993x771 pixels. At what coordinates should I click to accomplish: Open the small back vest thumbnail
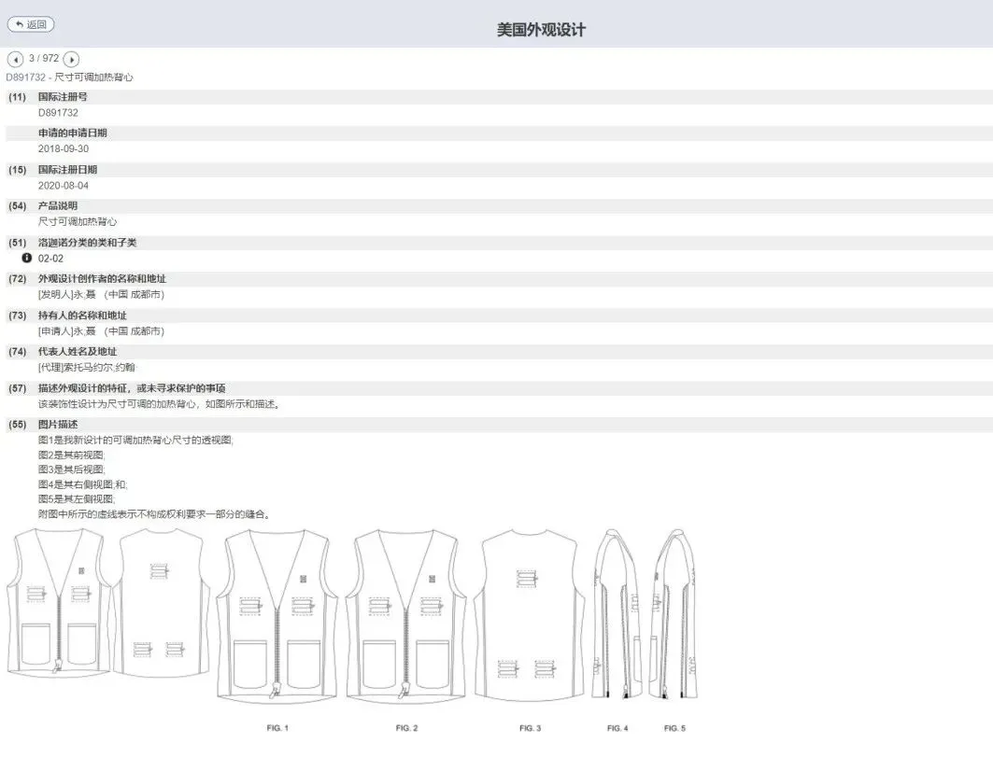pyautogui.click(x=163, y=603)
